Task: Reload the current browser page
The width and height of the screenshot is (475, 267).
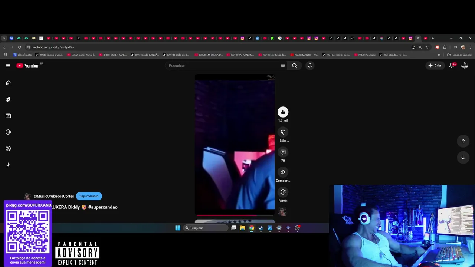Action: [x=19, y=47]
